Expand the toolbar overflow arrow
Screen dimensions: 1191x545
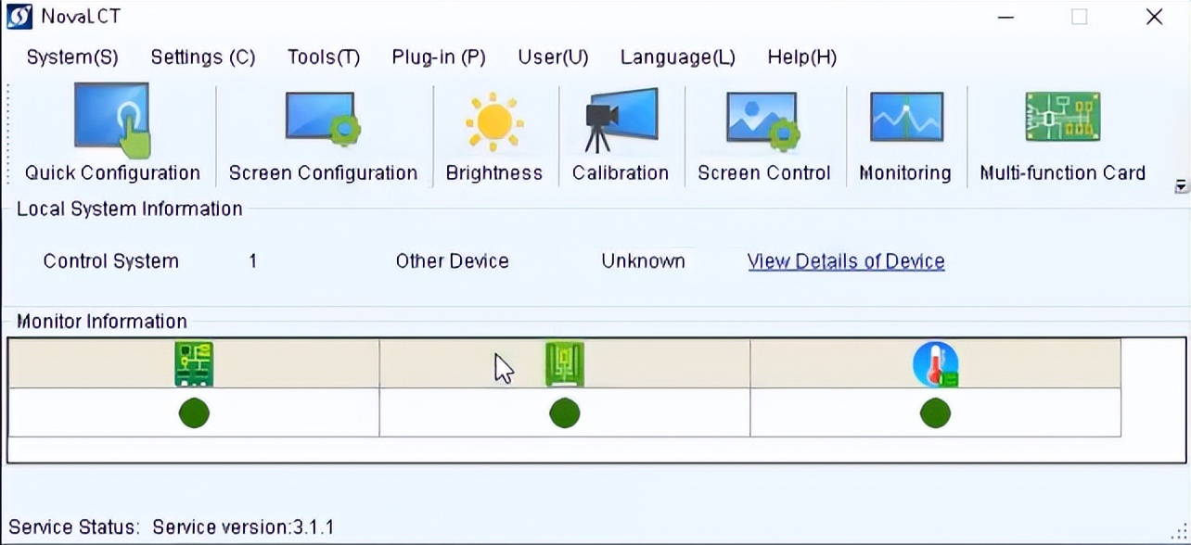coord(1181,185)
